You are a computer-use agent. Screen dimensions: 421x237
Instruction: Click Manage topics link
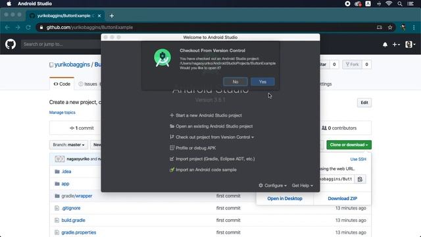[62, 113]
